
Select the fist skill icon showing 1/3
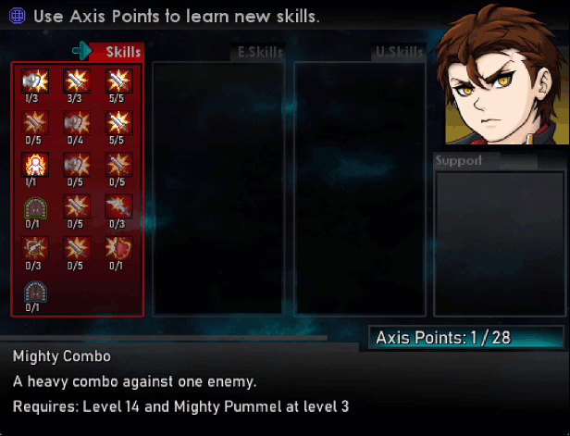click(x=35, y=81)
